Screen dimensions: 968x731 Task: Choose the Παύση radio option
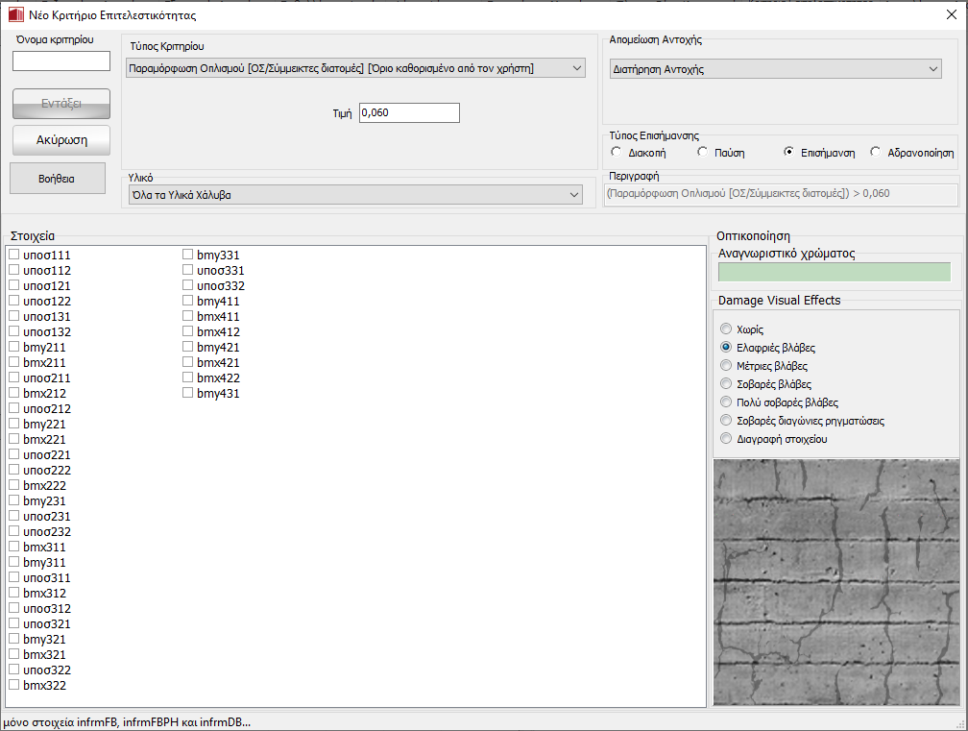click(703, 152)
